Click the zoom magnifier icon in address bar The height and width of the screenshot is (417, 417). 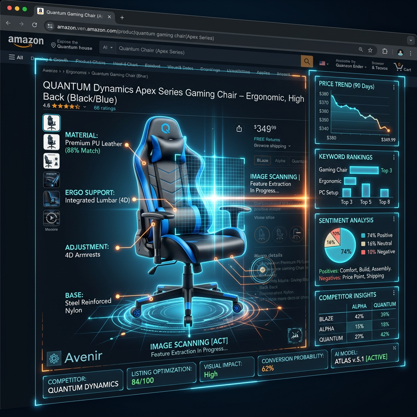point(361,49)
